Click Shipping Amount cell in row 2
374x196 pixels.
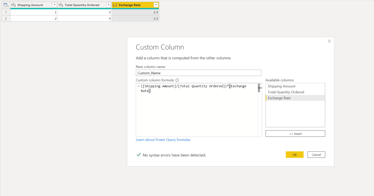[34, 18]
